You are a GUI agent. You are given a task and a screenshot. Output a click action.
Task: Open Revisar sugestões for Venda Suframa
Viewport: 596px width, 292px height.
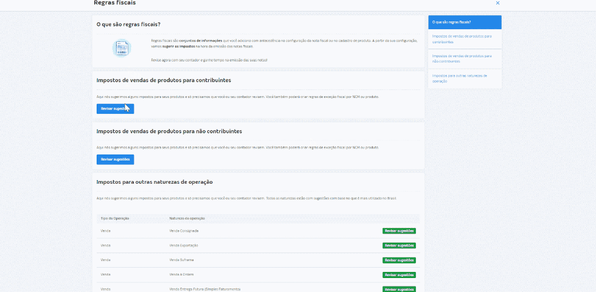399,260
